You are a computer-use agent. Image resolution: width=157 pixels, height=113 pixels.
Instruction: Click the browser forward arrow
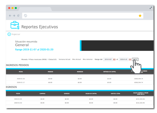(14, 16)
